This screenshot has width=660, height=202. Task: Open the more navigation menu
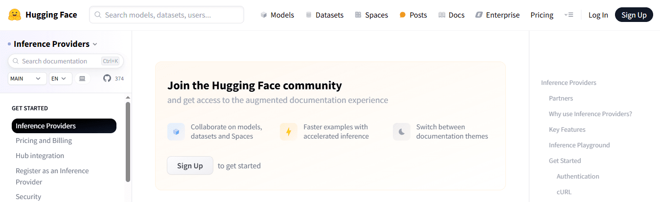[x=569, y=15]
